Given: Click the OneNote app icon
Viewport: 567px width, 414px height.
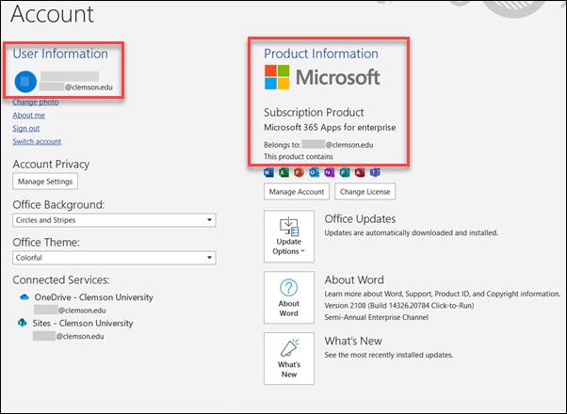Looking at the screenshot, I should pos(329,173).
